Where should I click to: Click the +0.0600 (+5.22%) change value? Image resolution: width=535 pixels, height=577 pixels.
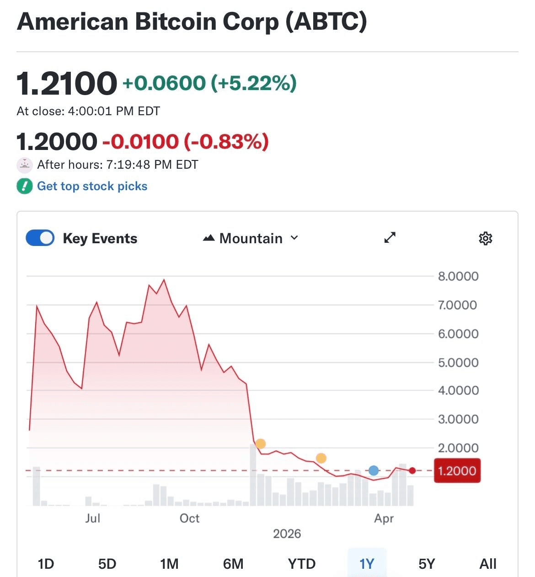pyautogui.click(x=209, y=83)
